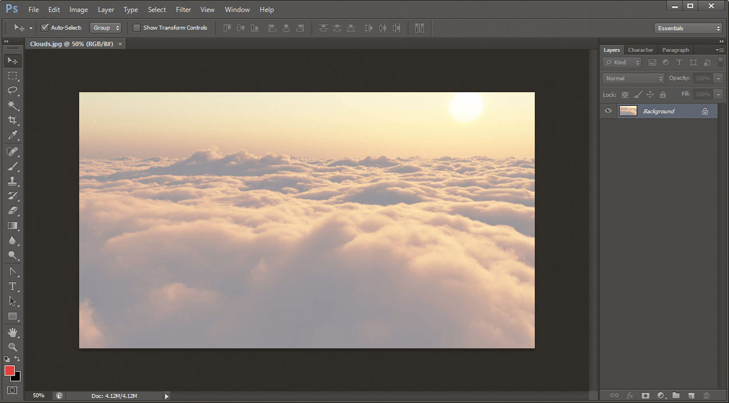The width and height of the screenshot is (729, 403).
Task: Open the Essentials workspace dropdown
Action: coord(688,28)
